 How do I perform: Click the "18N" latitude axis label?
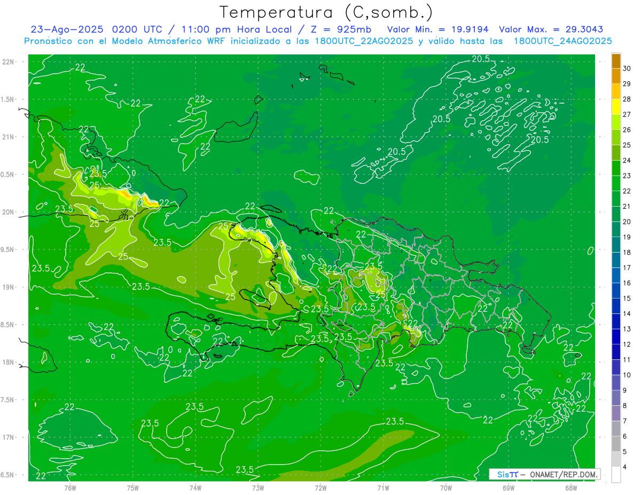(9, 363)
